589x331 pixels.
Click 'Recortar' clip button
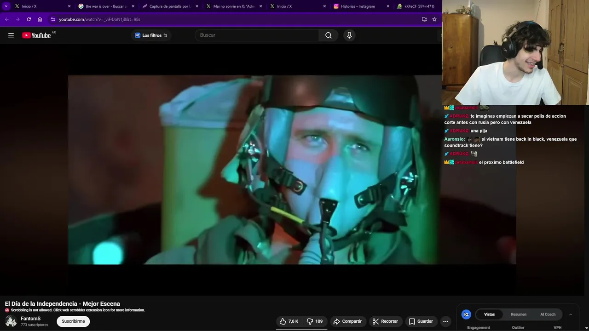(385, 321)
